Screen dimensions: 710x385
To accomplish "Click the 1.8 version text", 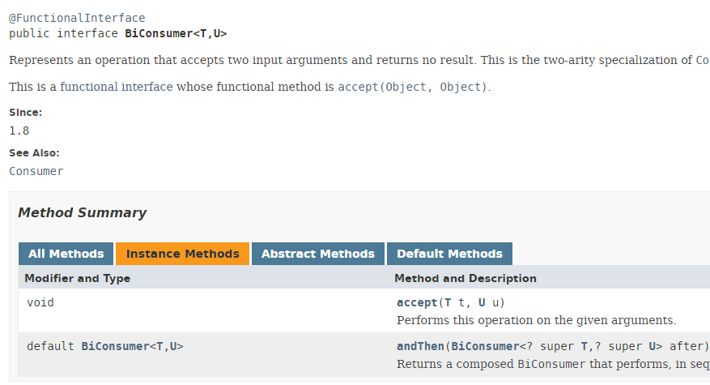I will 19,130.
